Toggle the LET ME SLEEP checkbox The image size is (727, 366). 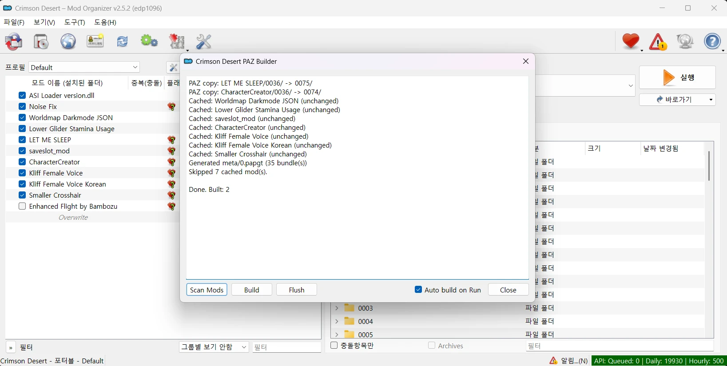pos(22,140)
